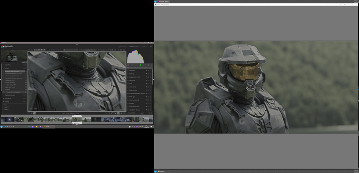Viewport: 359px width, 173px height.
Task: Click the star icon in top toolbar
Action: click(115, 50)
